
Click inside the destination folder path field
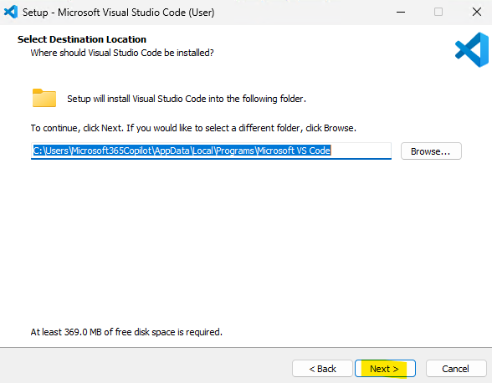tap(211, 151)
